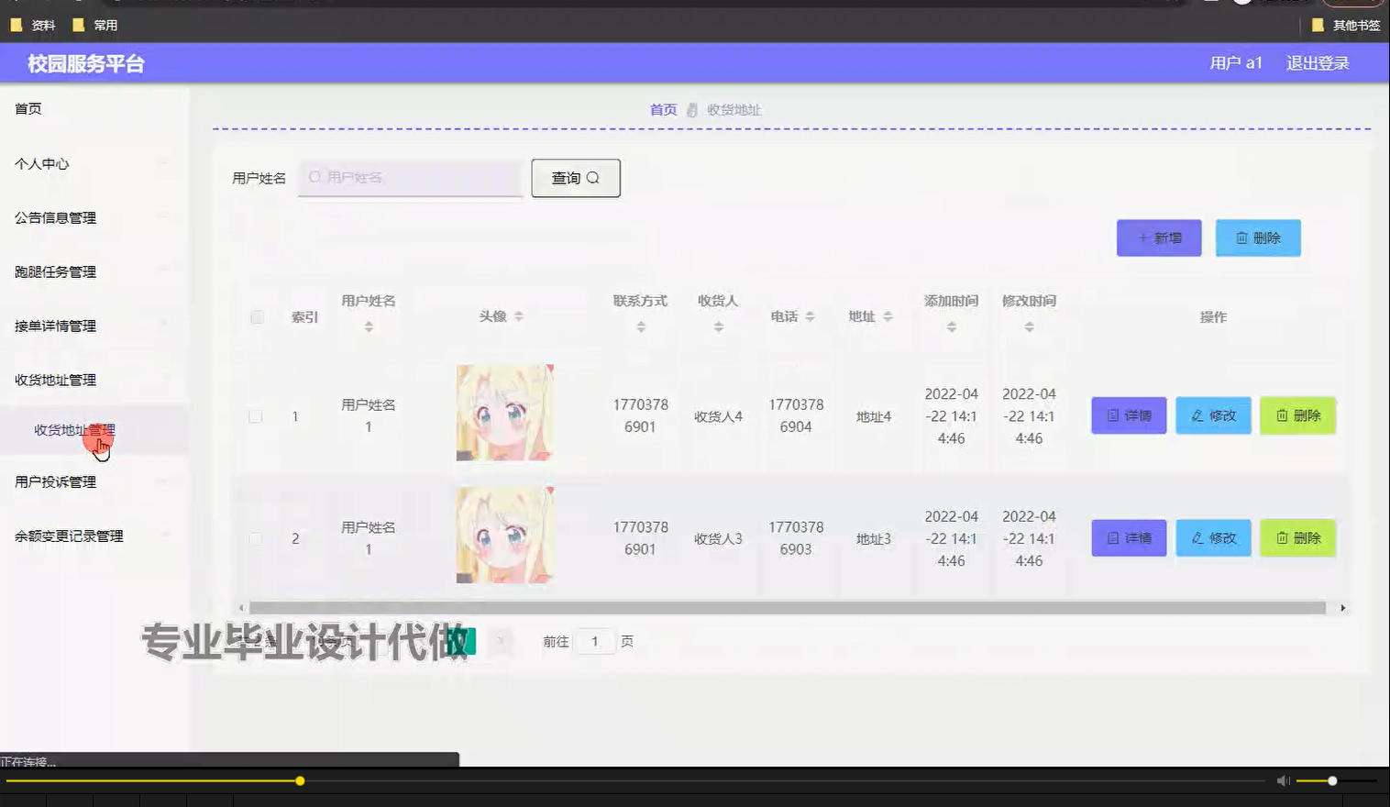Click avatar thumbnail in row 1
The image size is (1390, 807).
click(x=505, y=413)
